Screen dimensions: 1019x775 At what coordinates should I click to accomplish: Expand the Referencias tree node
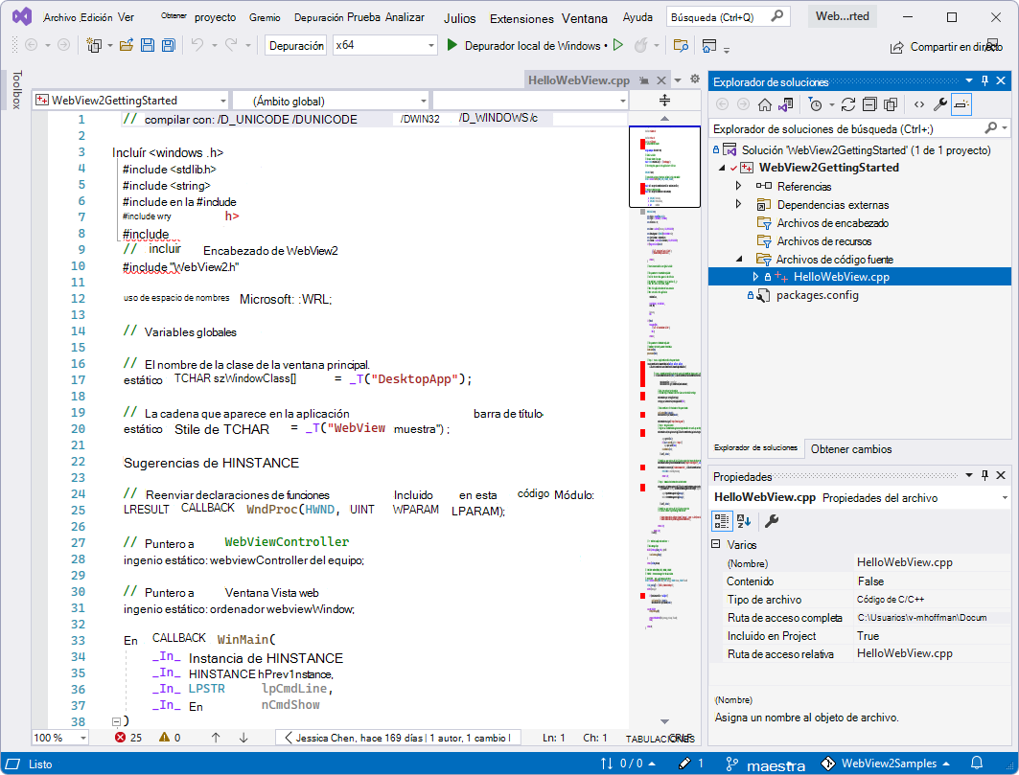tap(738, 186)
